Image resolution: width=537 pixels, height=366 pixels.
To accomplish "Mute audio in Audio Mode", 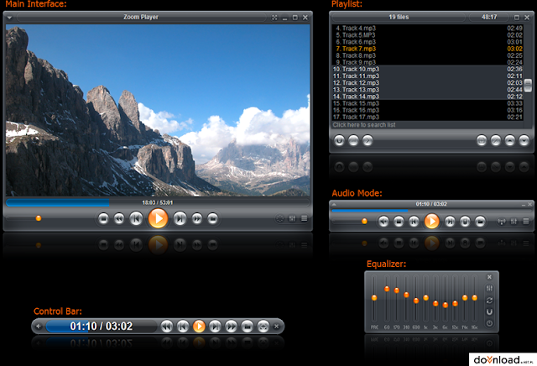I will 383,222.
